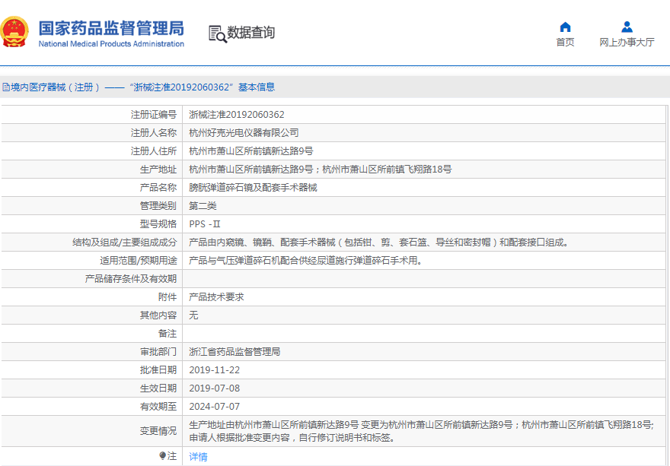Click the user icon above 网上办事大厅
The height and width of the screenshot is (466, 670).
pos(627,27)
